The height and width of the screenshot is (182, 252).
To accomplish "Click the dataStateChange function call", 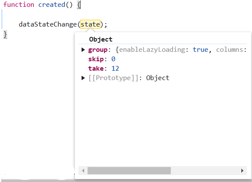I will click(x=47, y=24).
